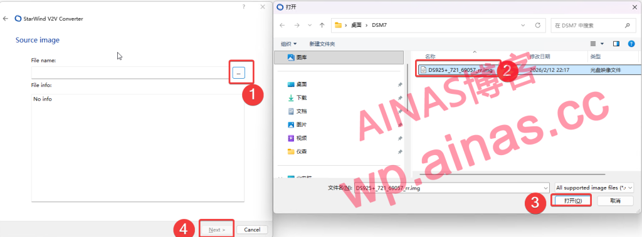
Task: Sort by the 名称 column header
Action: tap(430, 56)
